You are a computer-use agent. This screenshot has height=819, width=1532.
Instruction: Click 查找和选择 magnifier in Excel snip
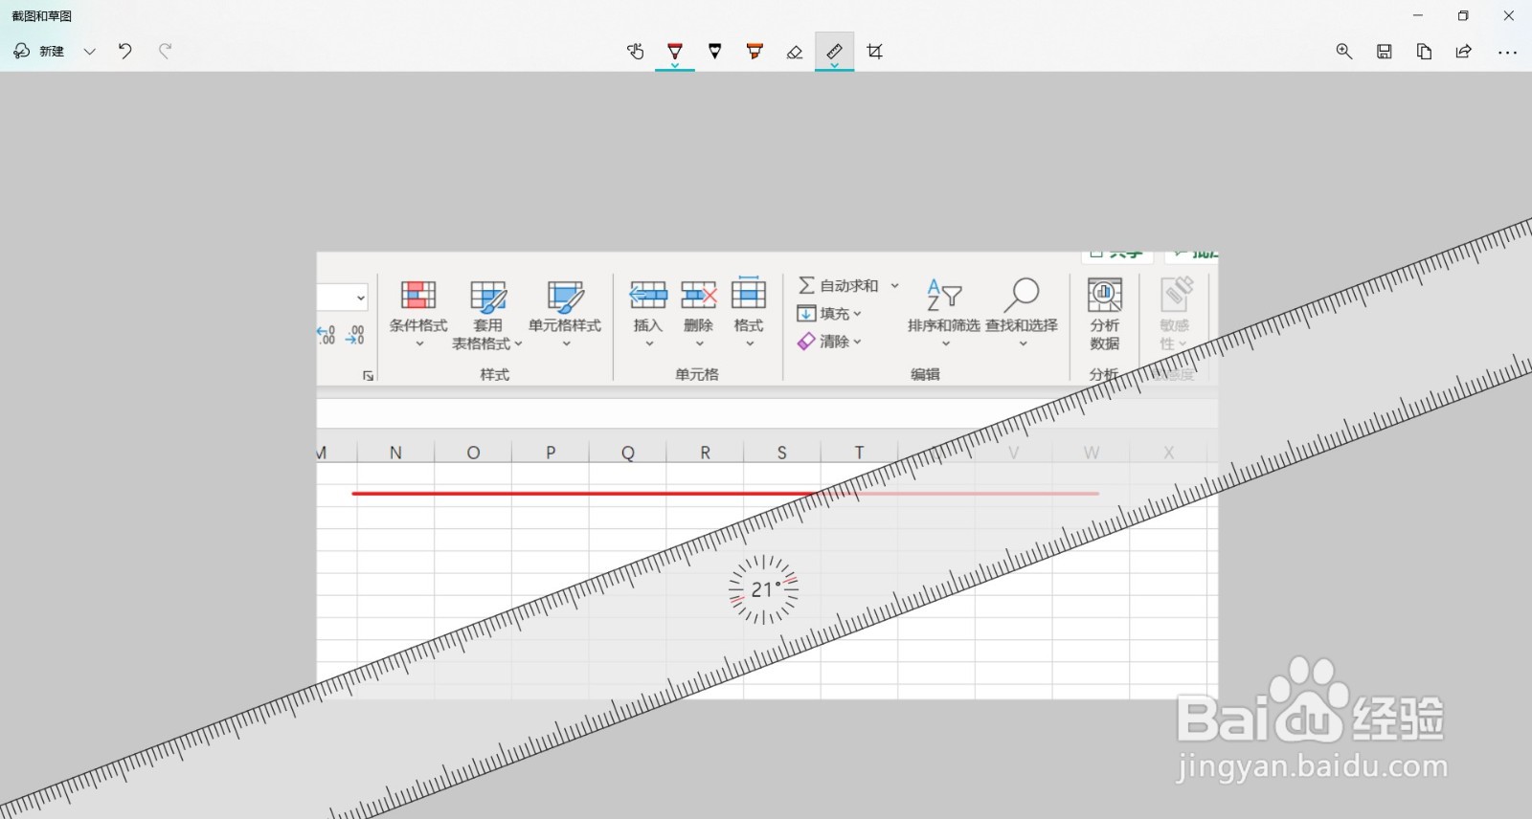[1022, 295]
